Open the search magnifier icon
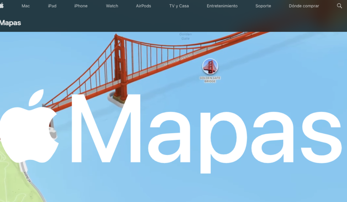Image resolution: width=347 pixels, height=202 pixels. [339, 6]
